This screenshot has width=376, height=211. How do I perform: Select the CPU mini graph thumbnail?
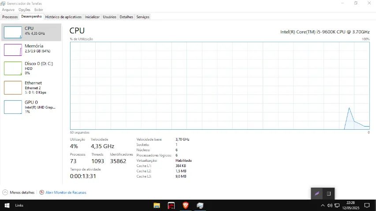[x=13, y=32]
